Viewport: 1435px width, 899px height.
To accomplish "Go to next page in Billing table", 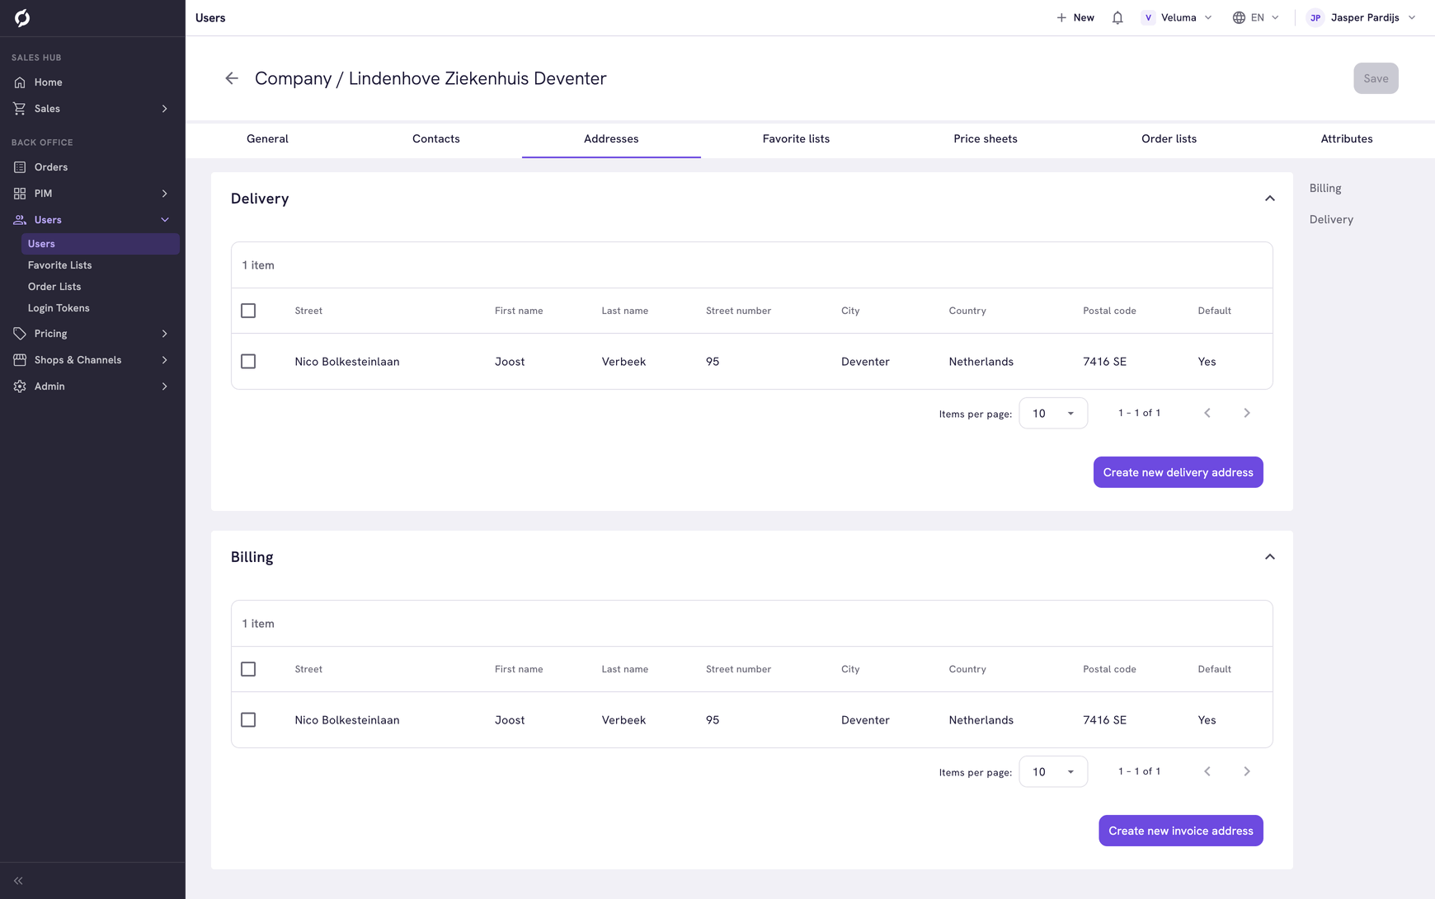I will pyautogui.click(x=1247, y=771).
